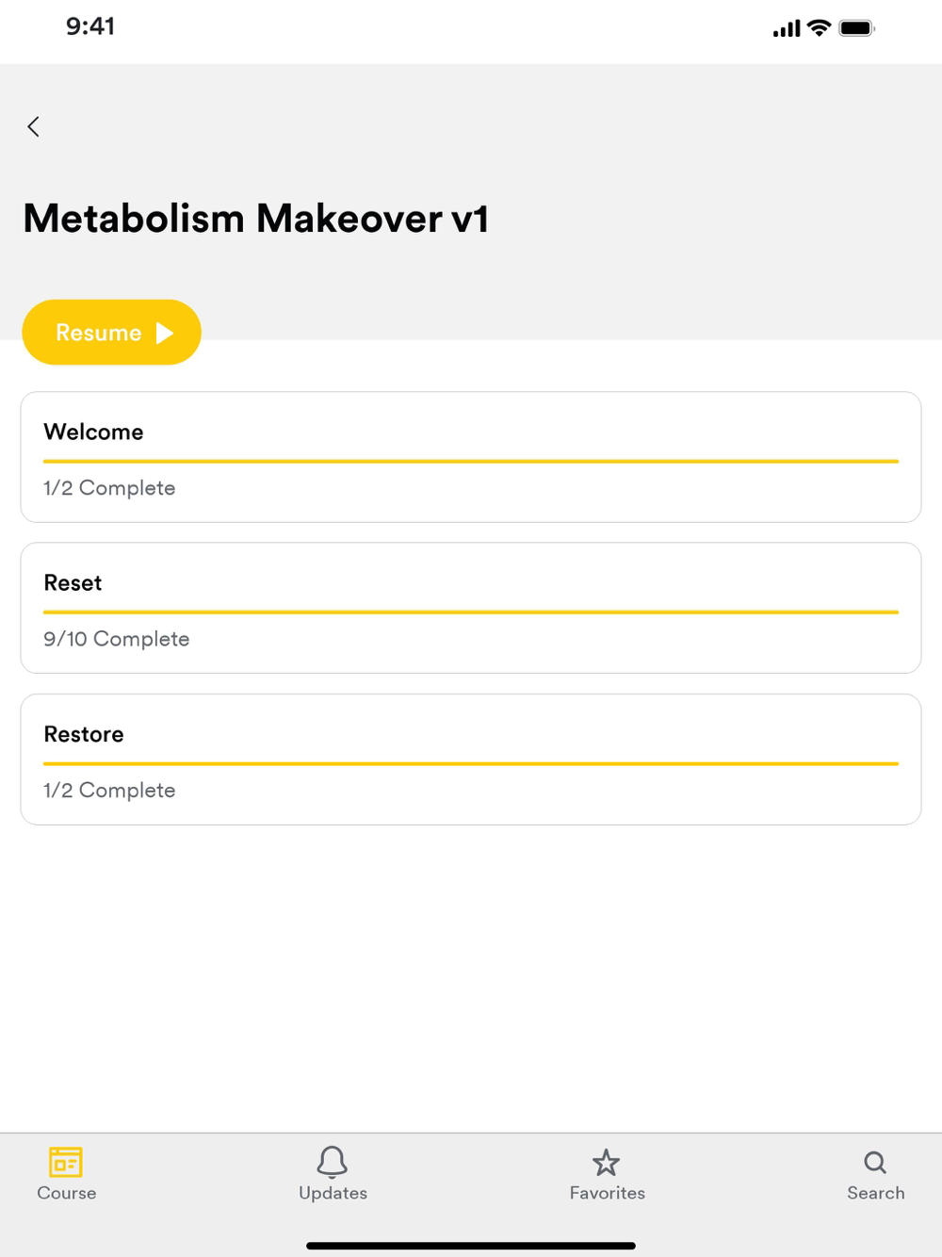Switch to the Updates tab label
Viewport: 942px width, 1257px height.
tap(333, 1193)
